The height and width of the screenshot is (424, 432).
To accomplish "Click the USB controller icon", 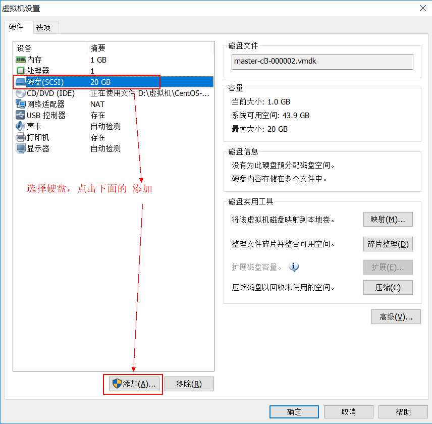I will [21, 115].
